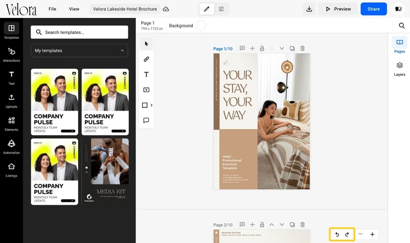Open the Pages panel tab
The height and width of the screenshot is (243, 410).
[399, 45]
